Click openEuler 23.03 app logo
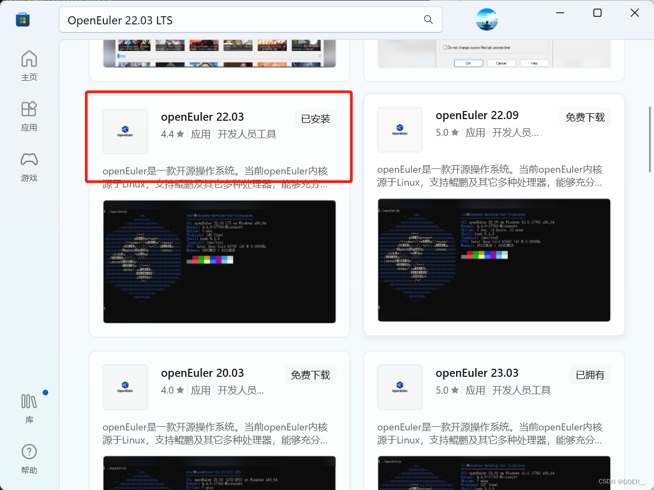 click(x=400, y=387)
